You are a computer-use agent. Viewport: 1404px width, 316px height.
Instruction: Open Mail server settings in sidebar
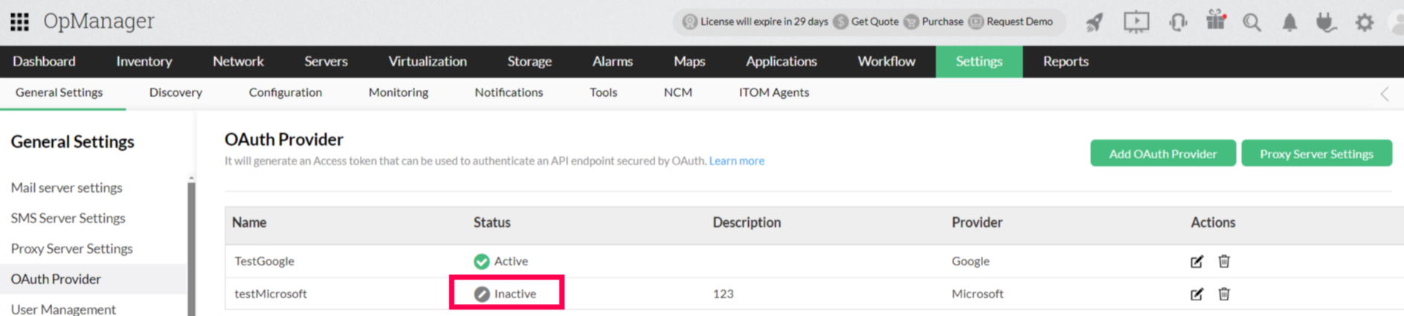pos(66,187)
